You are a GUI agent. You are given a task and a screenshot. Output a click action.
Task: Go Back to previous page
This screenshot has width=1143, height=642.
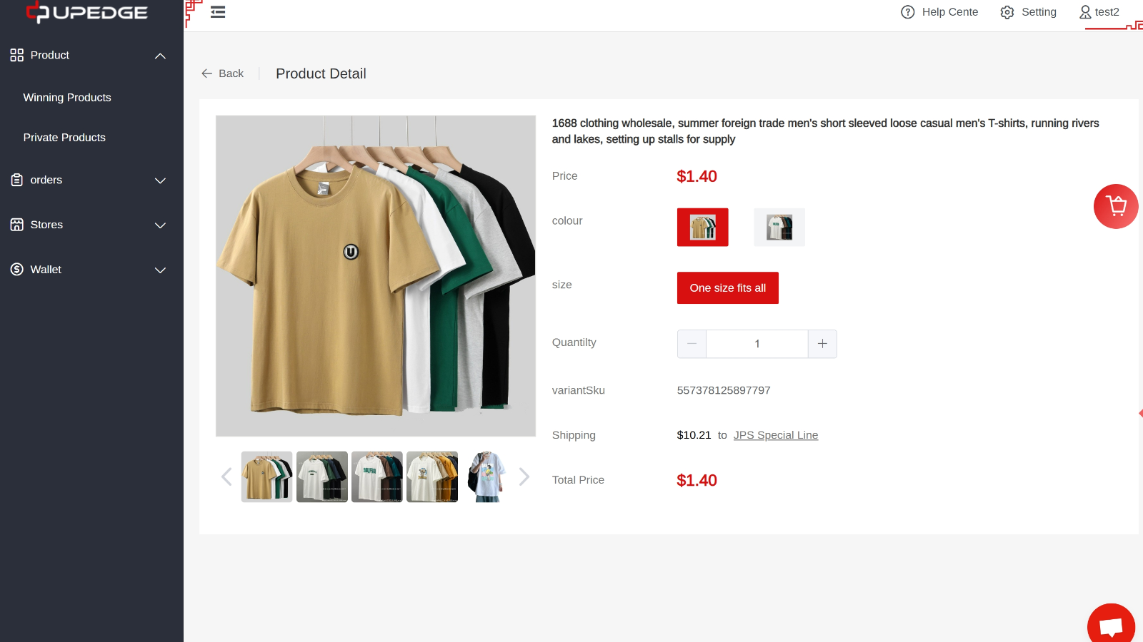tap(222, 73)
